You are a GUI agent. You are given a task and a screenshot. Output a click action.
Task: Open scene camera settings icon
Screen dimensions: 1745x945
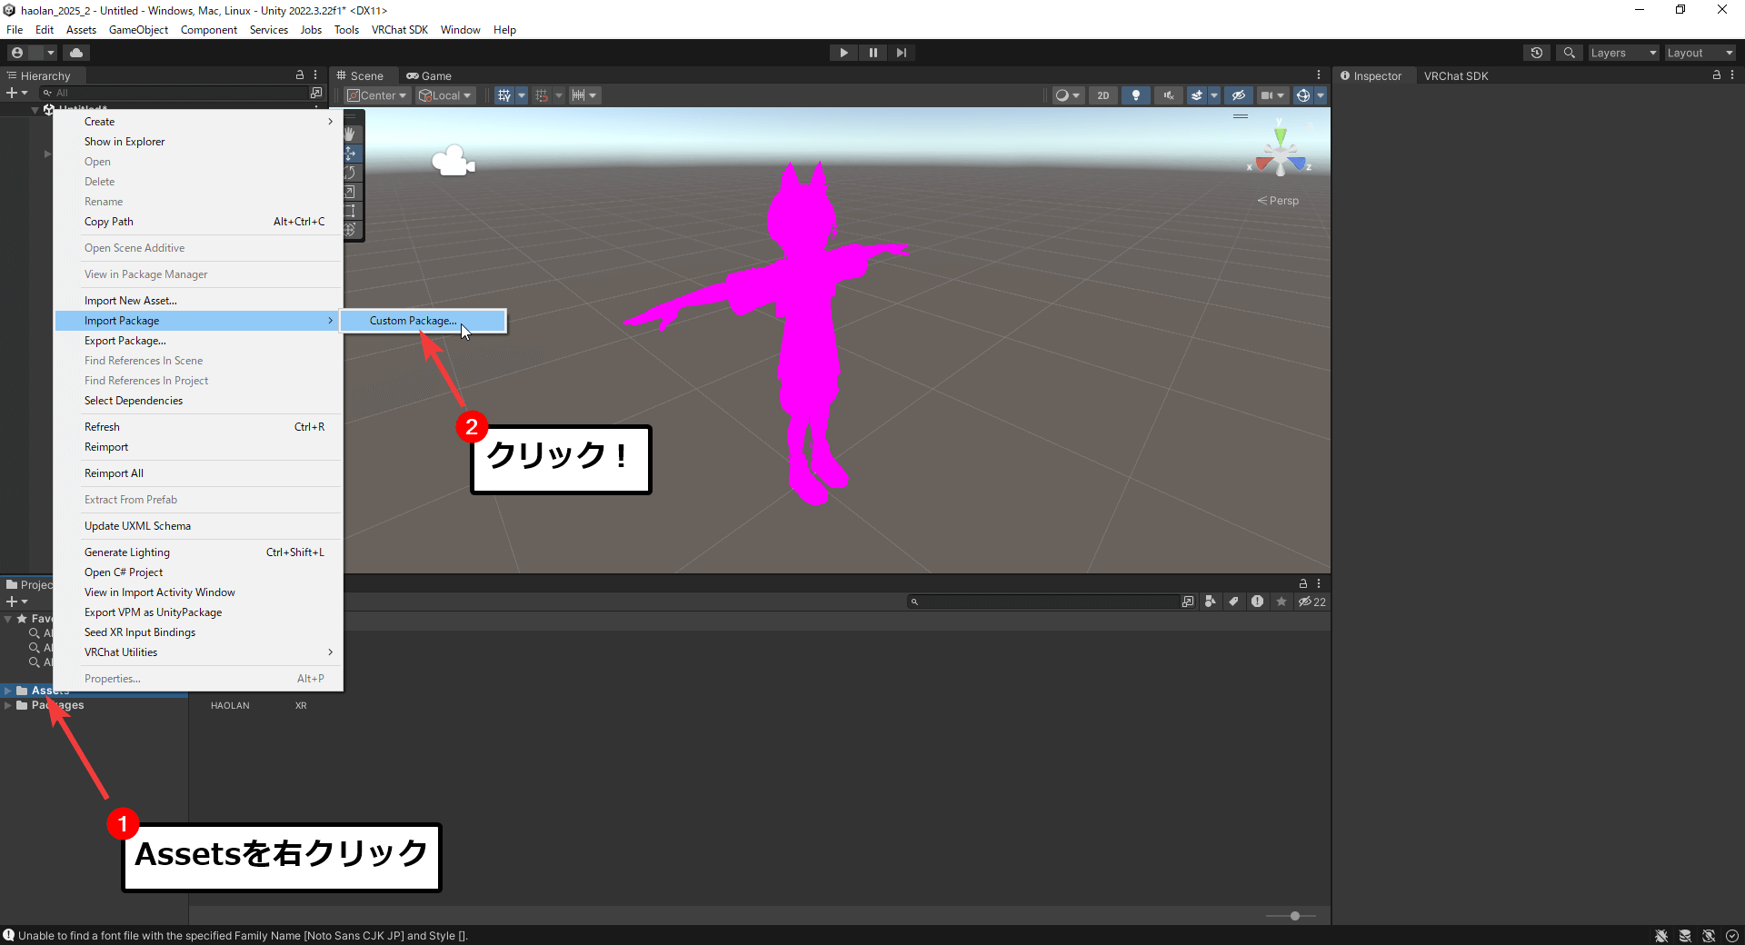pyautogui.click(x=1271, y=95)
